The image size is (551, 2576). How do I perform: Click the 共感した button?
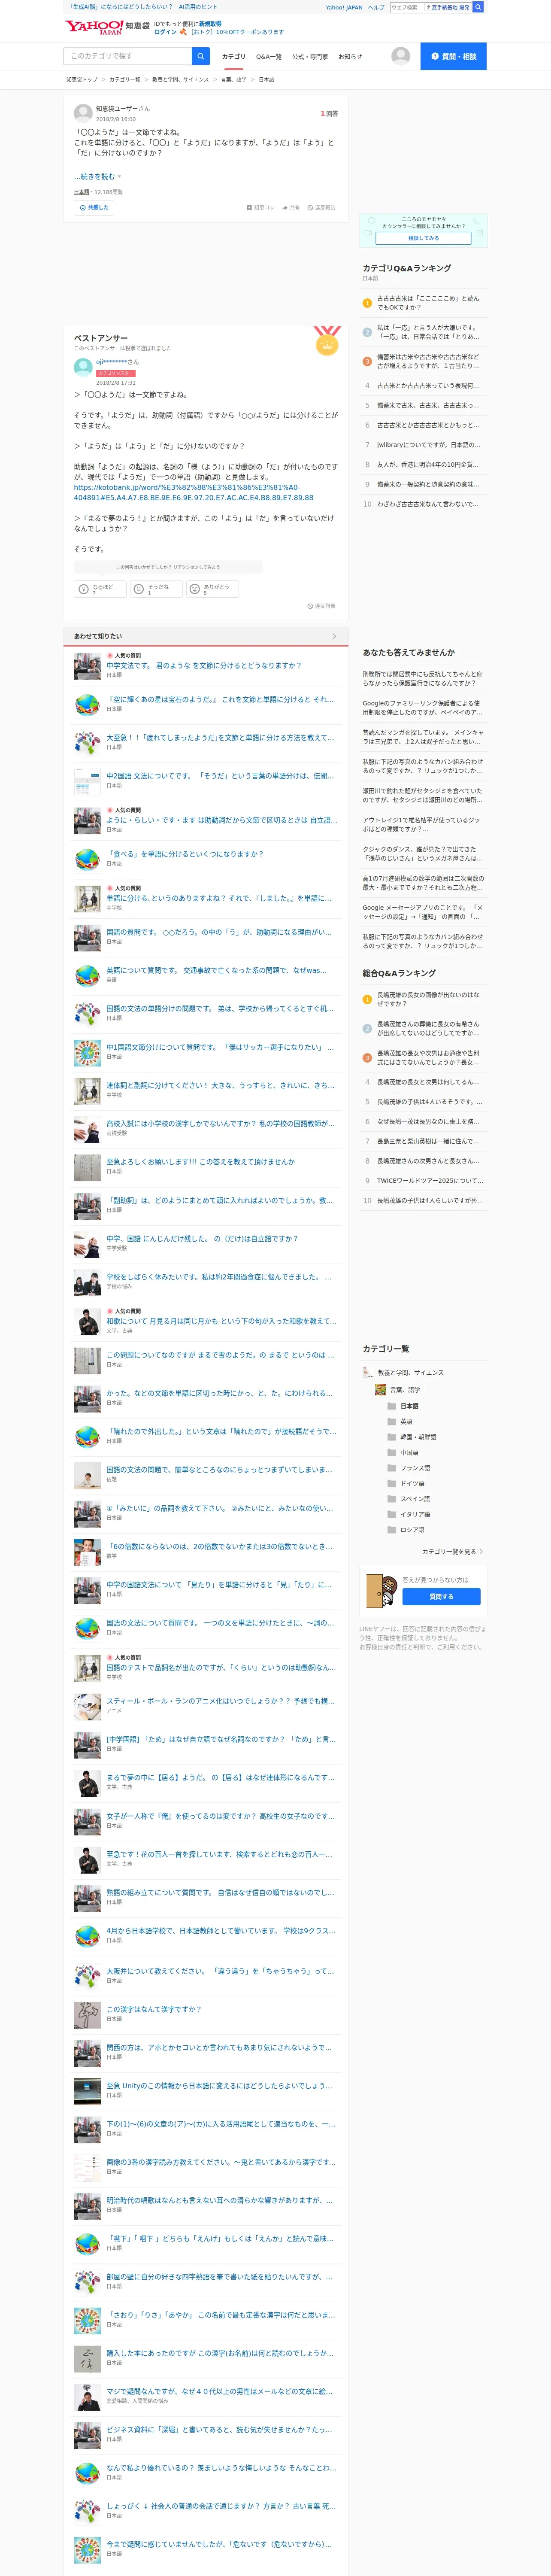(93, 208)
